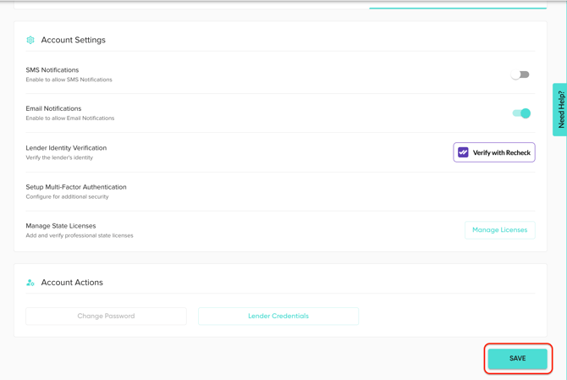Click the Account Actions heading
The height and width of the screenshot is (380, 567).
[x=72, y=283]
